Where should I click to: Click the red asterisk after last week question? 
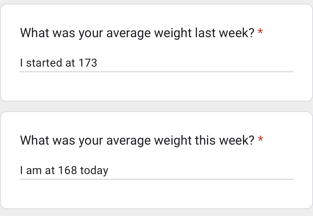[x=260, y=32]
